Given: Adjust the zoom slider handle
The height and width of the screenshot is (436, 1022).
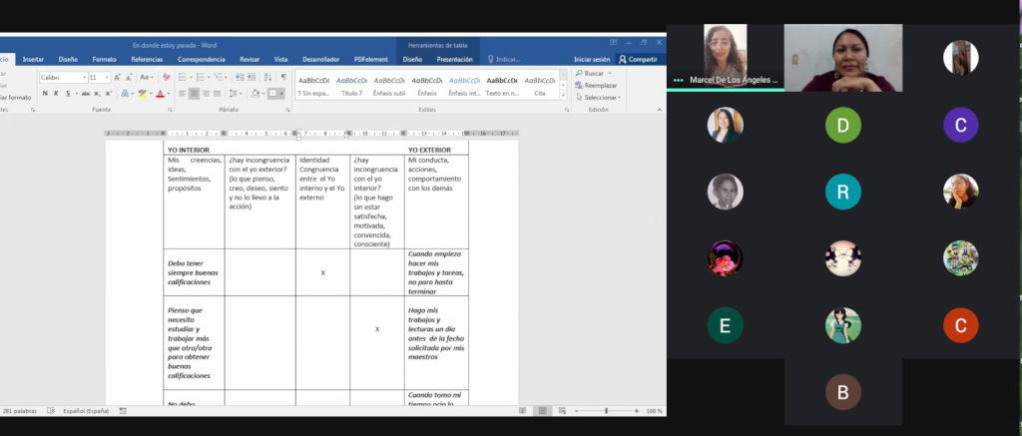Looking at the screenshot, I should click(606, 411).
